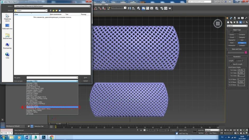The height and width of the screenshot is (140, 249).
Task: Click the Point helper button
Action: [232, 43]
